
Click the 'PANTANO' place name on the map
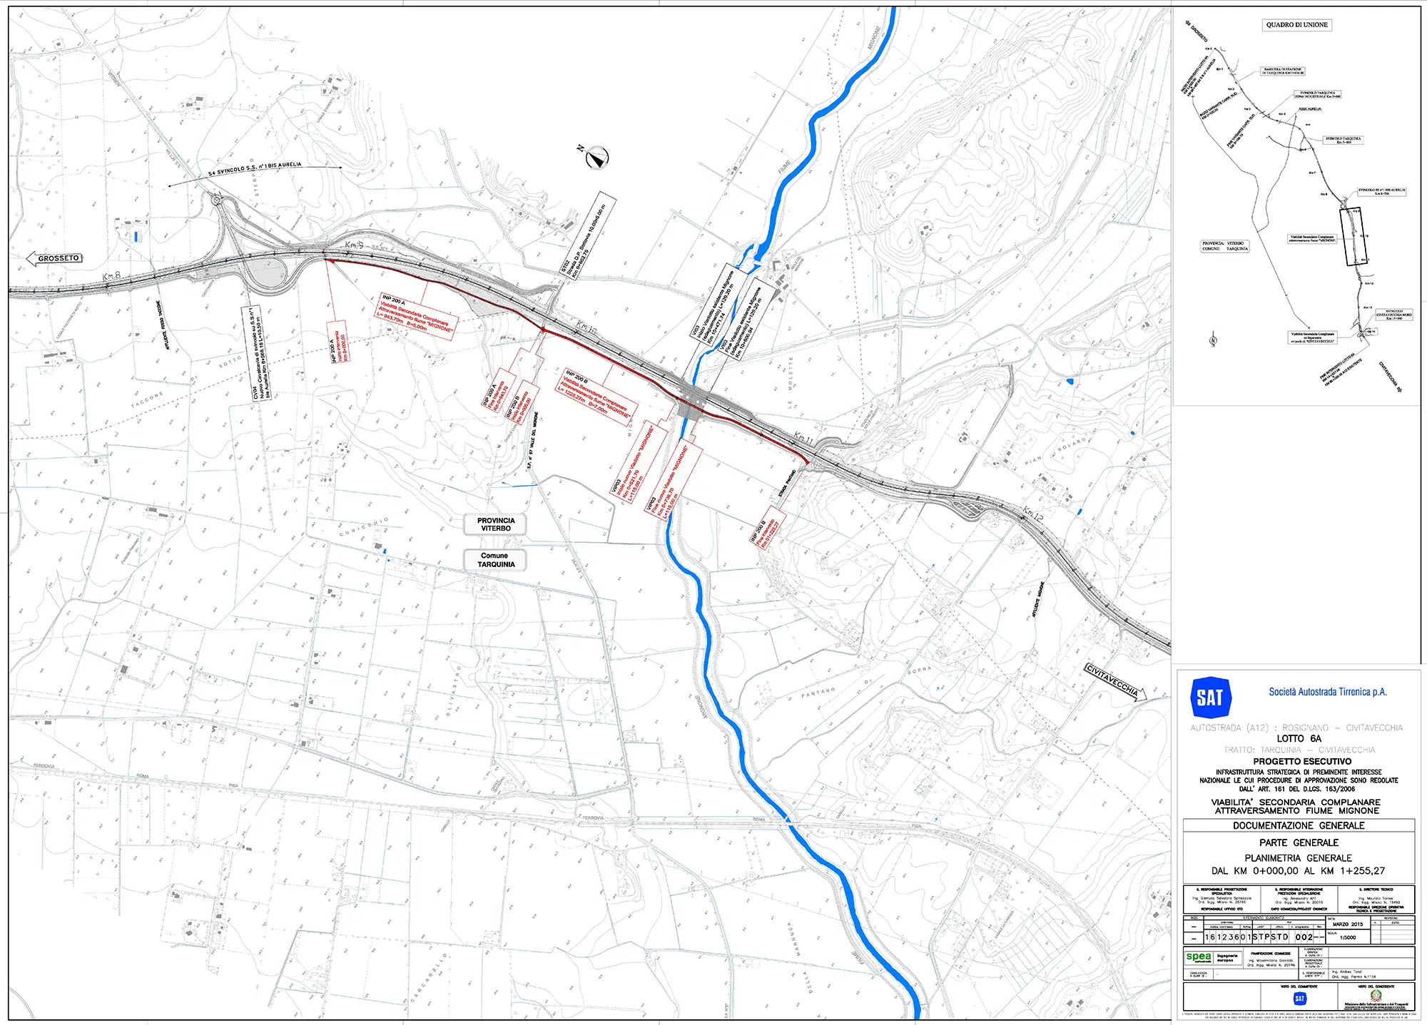818,692
